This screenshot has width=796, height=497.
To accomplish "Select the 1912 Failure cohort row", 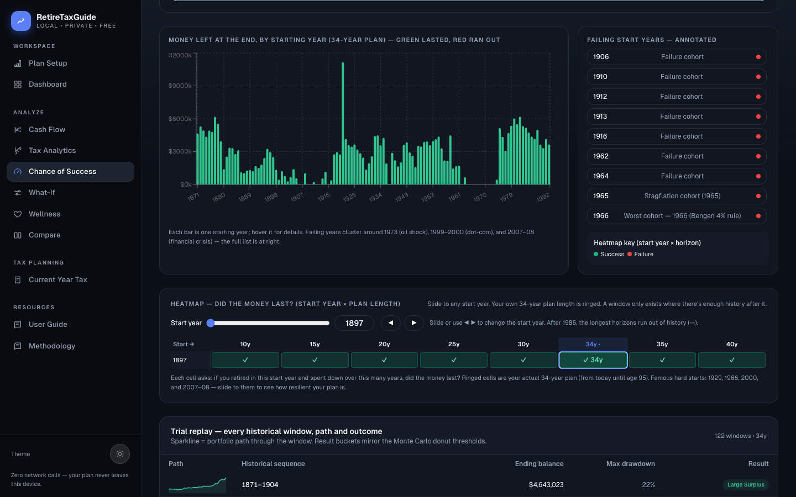I will click(x=677, y=97).
